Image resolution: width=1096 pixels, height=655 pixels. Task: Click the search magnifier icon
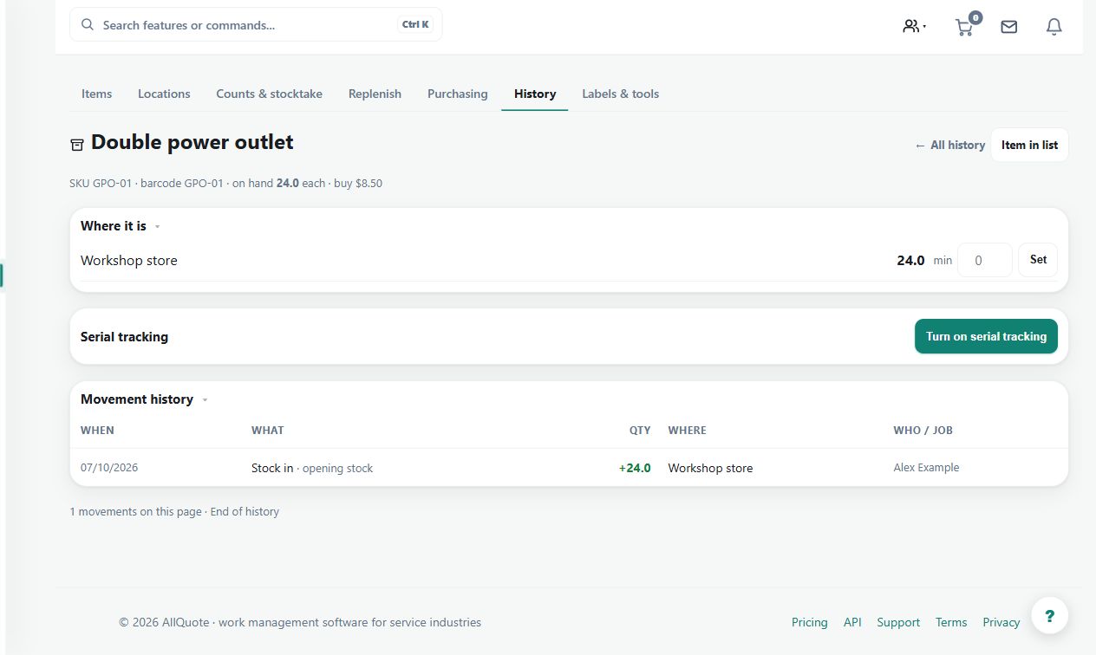tap(88, 25)
